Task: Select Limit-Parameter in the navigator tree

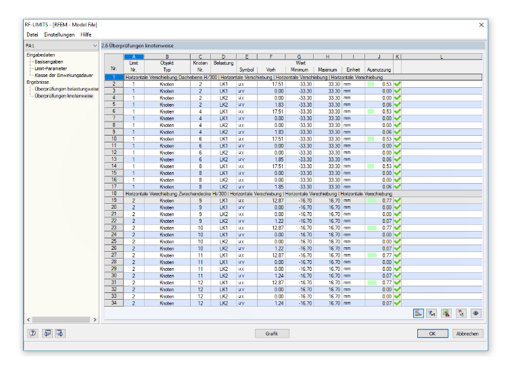Action: click(51, 68)
